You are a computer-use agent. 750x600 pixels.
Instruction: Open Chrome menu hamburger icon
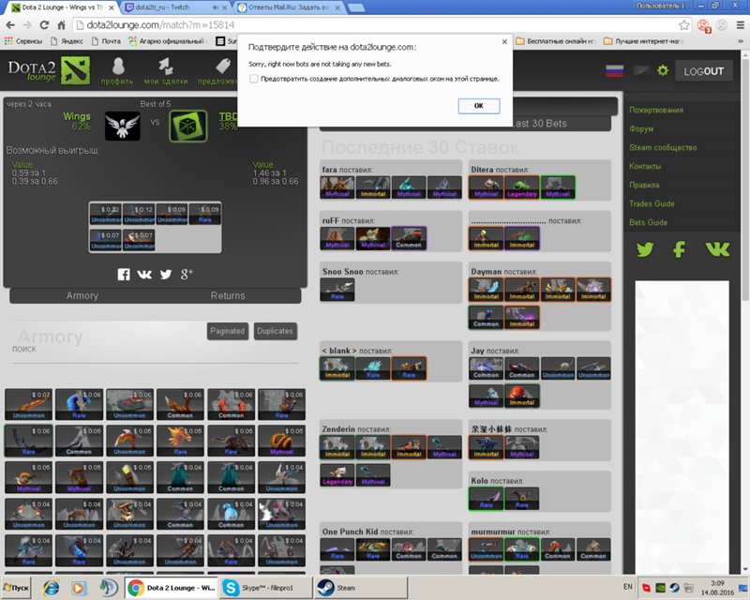coord(740,25)
